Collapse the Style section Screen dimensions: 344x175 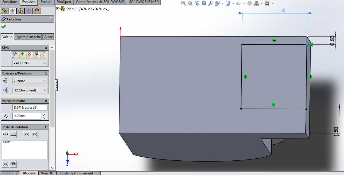click(x=46, y=48)
